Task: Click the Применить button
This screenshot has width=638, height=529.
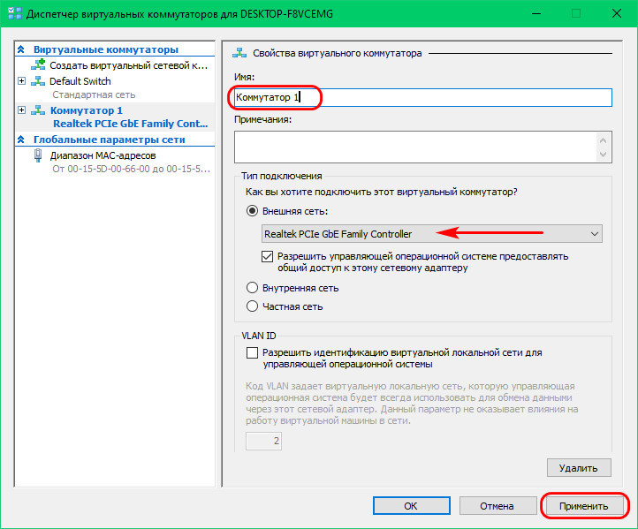Action: [584, 506]
